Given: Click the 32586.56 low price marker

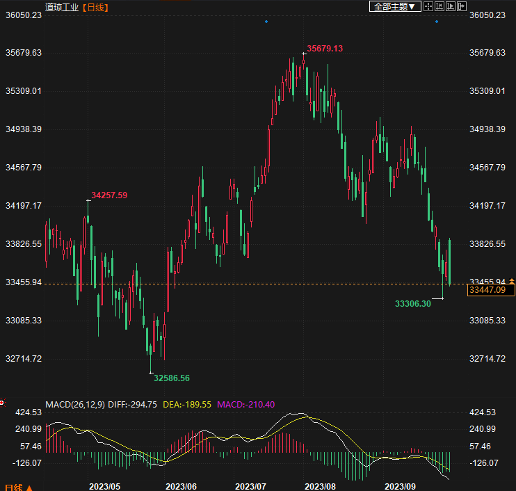Looking at the screenshot, I should coord(172,378).
